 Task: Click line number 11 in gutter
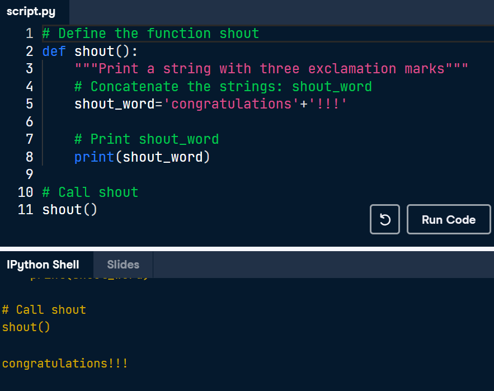tap(26, 210)
